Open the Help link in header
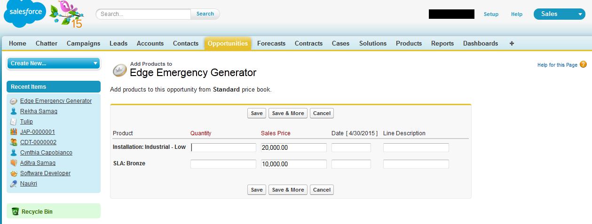The height and width of the screenshot is (224, 592). [x=517, y=14]
